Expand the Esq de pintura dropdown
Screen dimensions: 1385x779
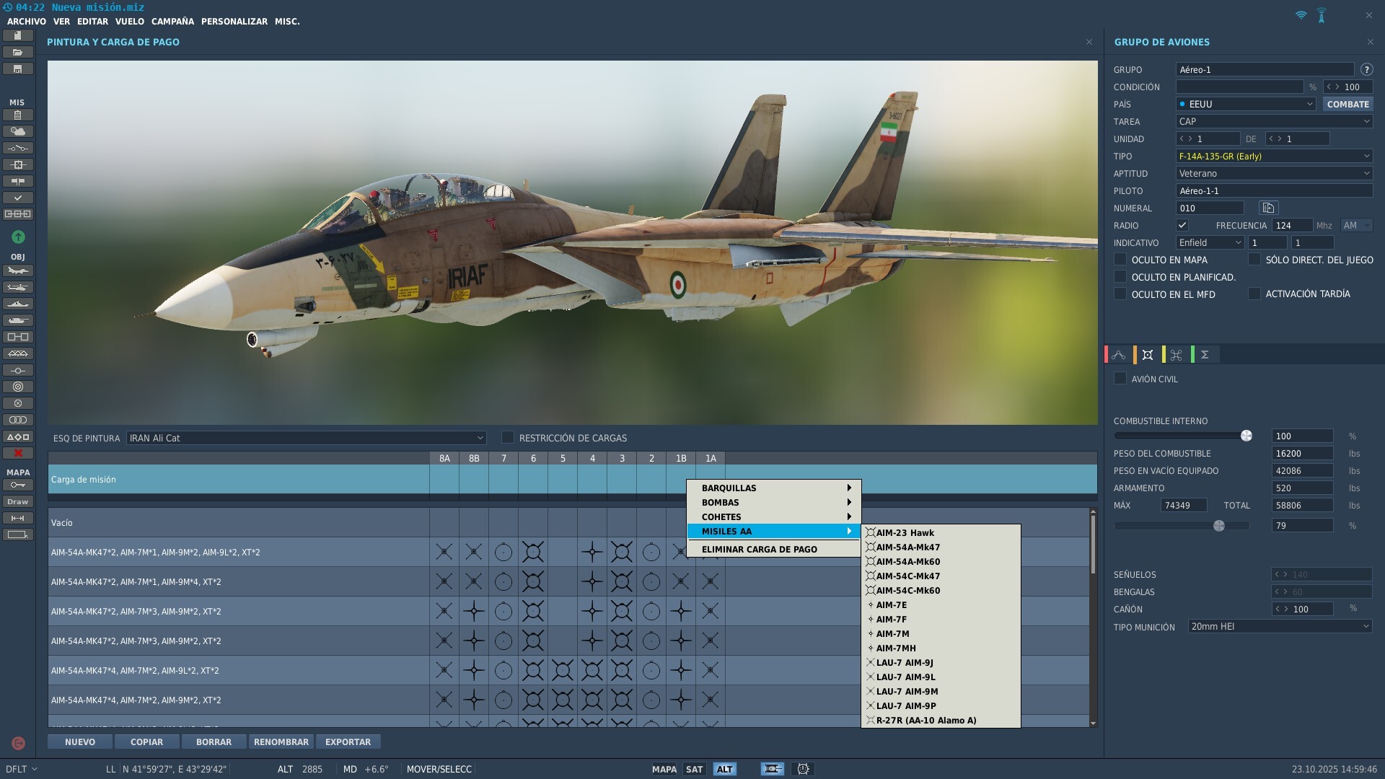click(307, 438)
